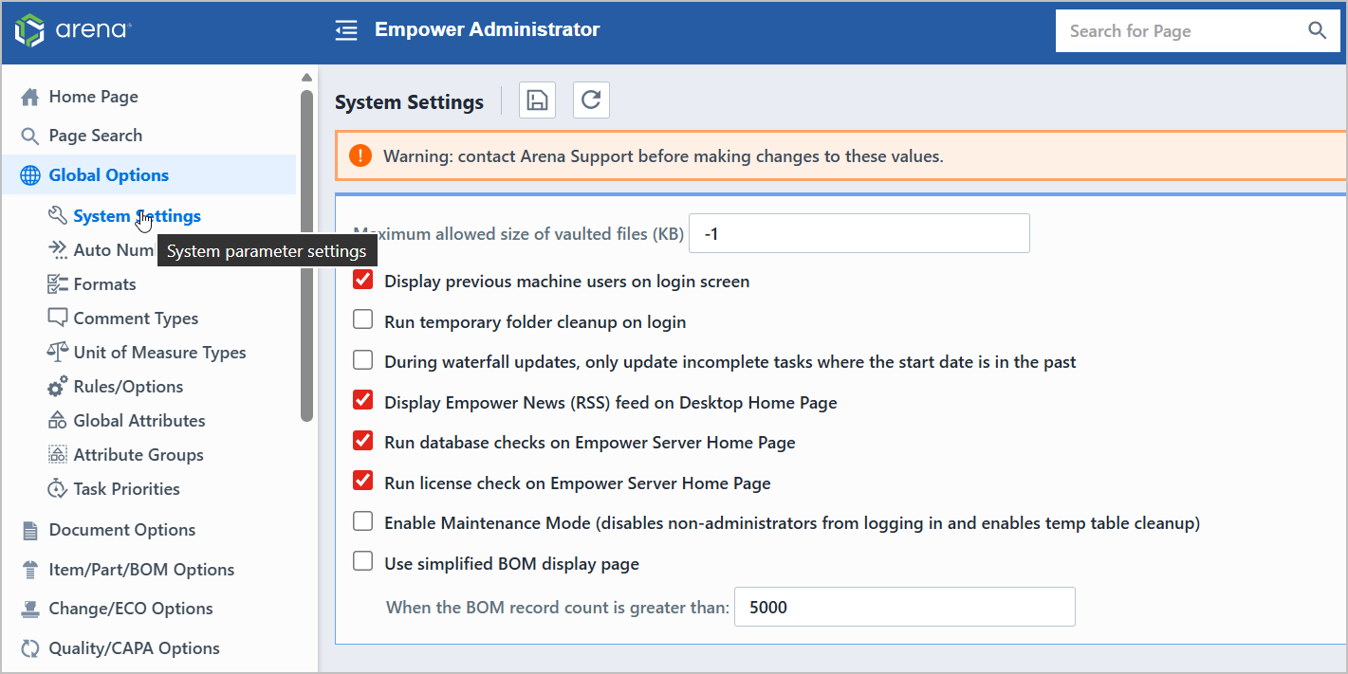
Task: Open the Global Attributes page
Action: click(x=139, y=421)
